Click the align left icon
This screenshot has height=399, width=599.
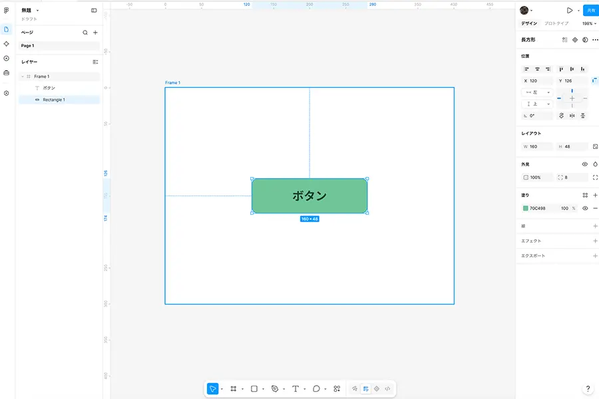point(526,69)
